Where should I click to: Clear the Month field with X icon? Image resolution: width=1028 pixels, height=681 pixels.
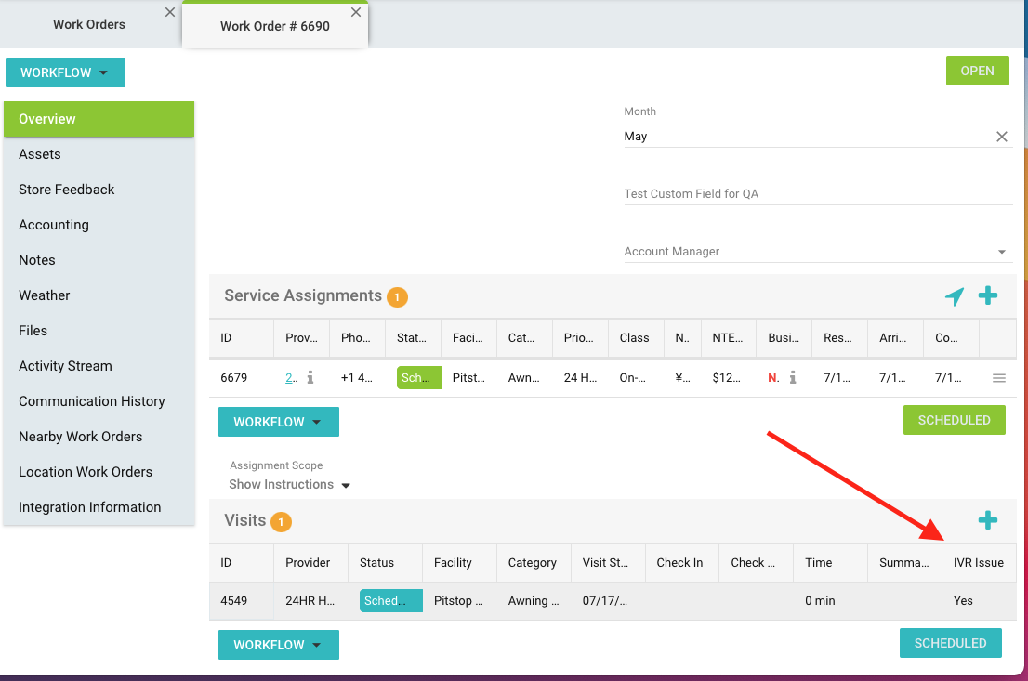point(1002,137)
